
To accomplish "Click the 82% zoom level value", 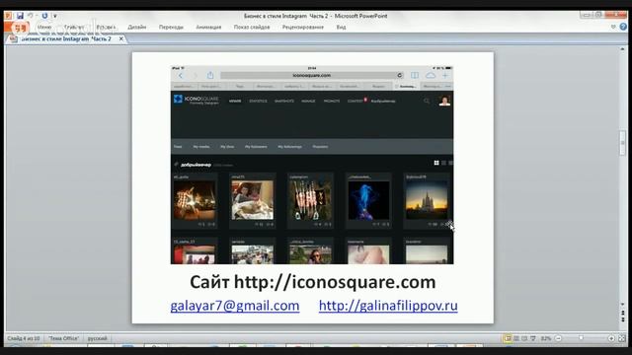I will pos(546,338).
